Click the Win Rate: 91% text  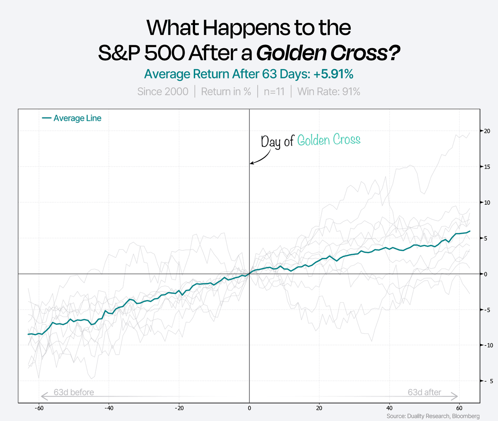[329, 91]
